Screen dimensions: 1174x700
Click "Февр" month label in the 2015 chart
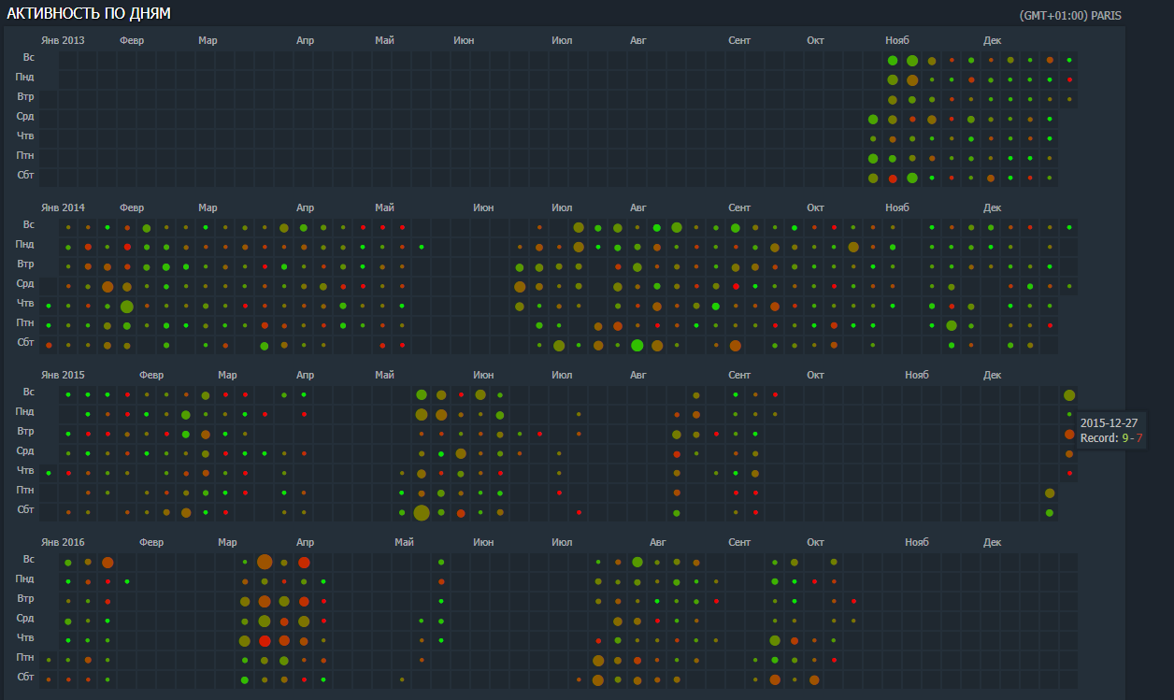(151, 375)
